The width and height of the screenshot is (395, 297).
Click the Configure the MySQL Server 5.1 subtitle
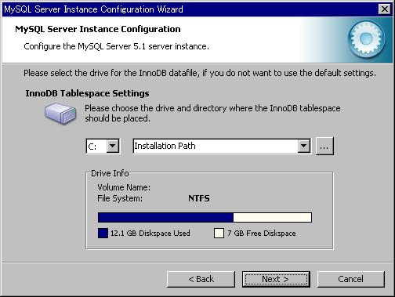(116, 46)
